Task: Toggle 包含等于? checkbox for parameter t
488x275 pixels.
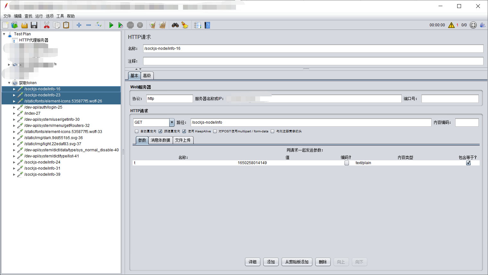Action: (x=468, y=163)
